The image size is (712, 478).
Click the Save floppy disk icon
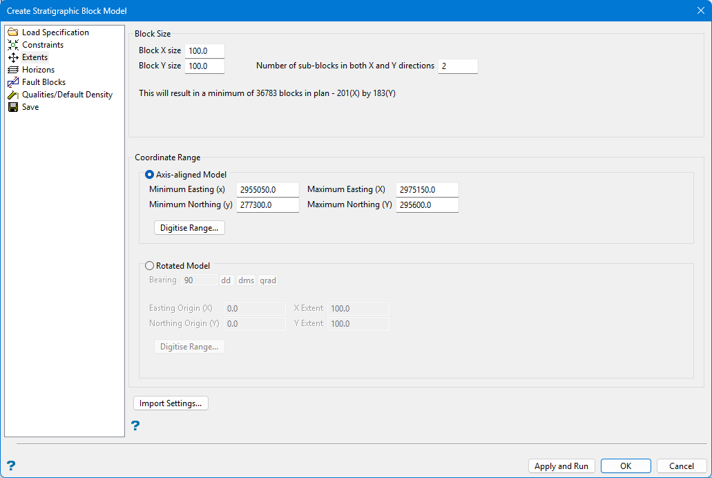tap(12, 107)
